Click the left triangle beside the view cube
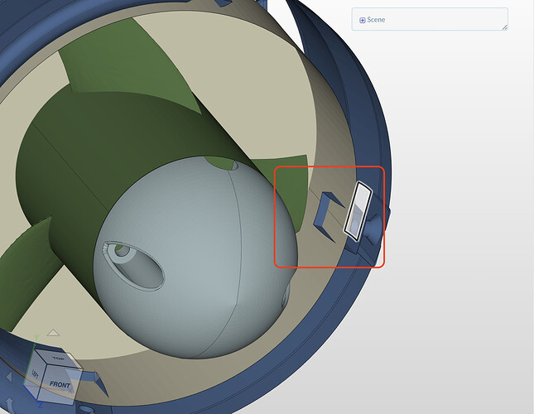The height and width of the screenshot is (414, 534). 9,377
